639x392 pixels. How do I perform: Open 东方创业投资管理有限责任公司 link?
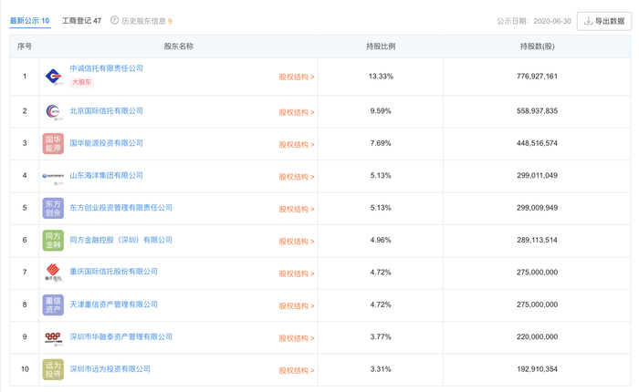tap(121, 208)
